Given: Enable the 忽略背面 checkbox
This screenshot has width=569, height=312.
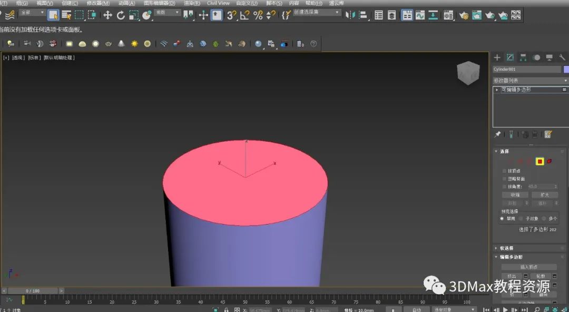Looking at the screenshot, I should tap(504, 179).
